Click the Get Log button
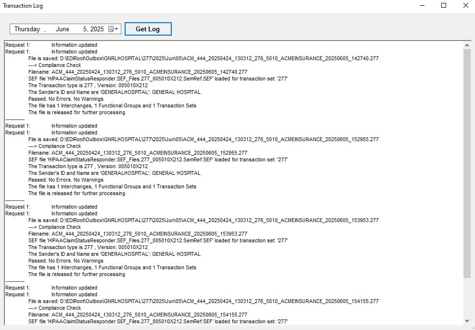475x330 pixels. click(148, 29)
